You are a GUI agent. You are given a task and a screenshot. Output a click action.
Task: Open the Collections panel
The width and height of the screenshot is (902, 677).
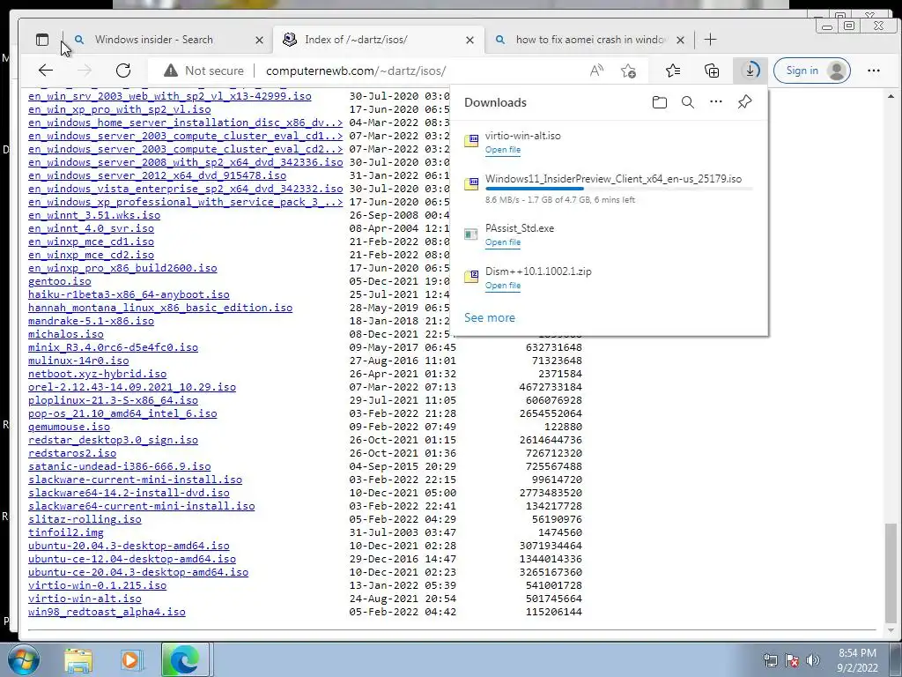coord(712,71)
